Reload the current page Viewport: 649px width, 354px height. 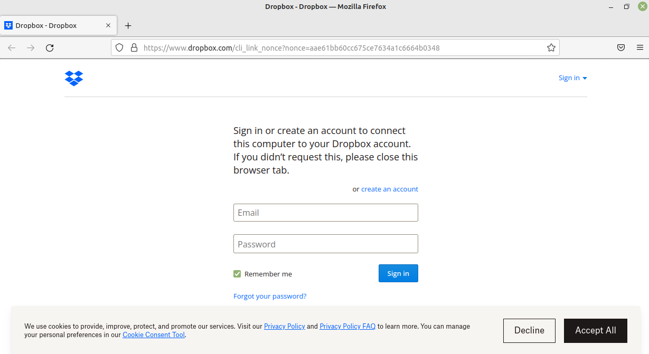pyautogui.click(x=50, y=48)
